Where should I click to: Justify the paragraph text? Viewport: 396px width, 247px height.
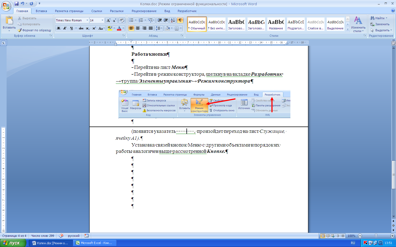click(x=151, y=28)
